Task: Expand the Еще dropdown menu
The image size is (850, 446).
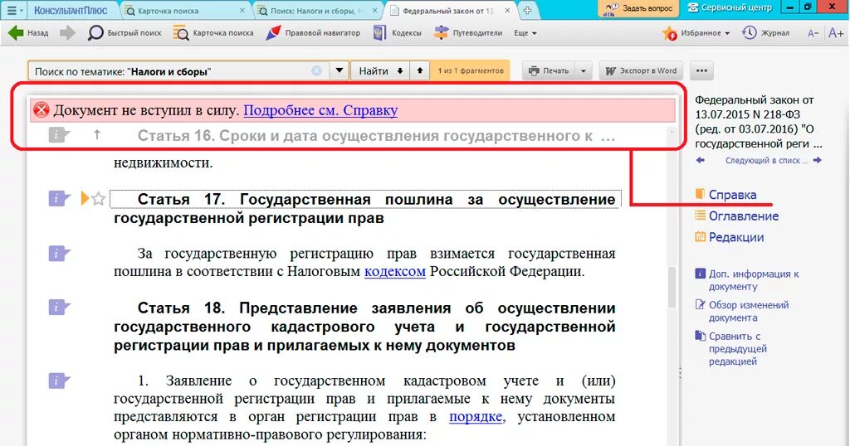Action: tap(525, 33)
